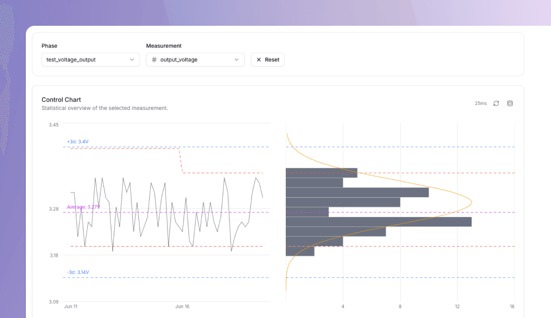The width and height of the screenshot is (551, 318).
Task: Expand Phase selector via its chevron arrow
Action: [x=132, y=60]
